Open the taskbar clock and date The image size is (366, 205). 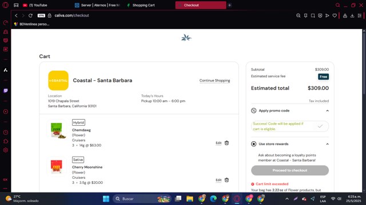pos(353,199)
